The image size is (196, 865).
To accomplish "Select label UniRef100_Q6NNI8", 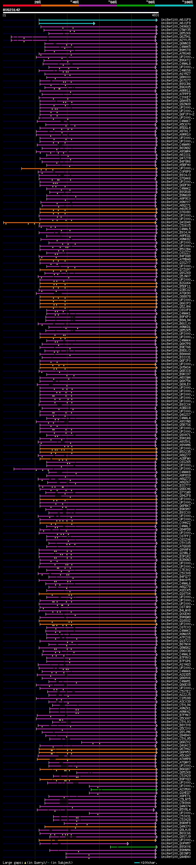I will click(x=176, y=43).
